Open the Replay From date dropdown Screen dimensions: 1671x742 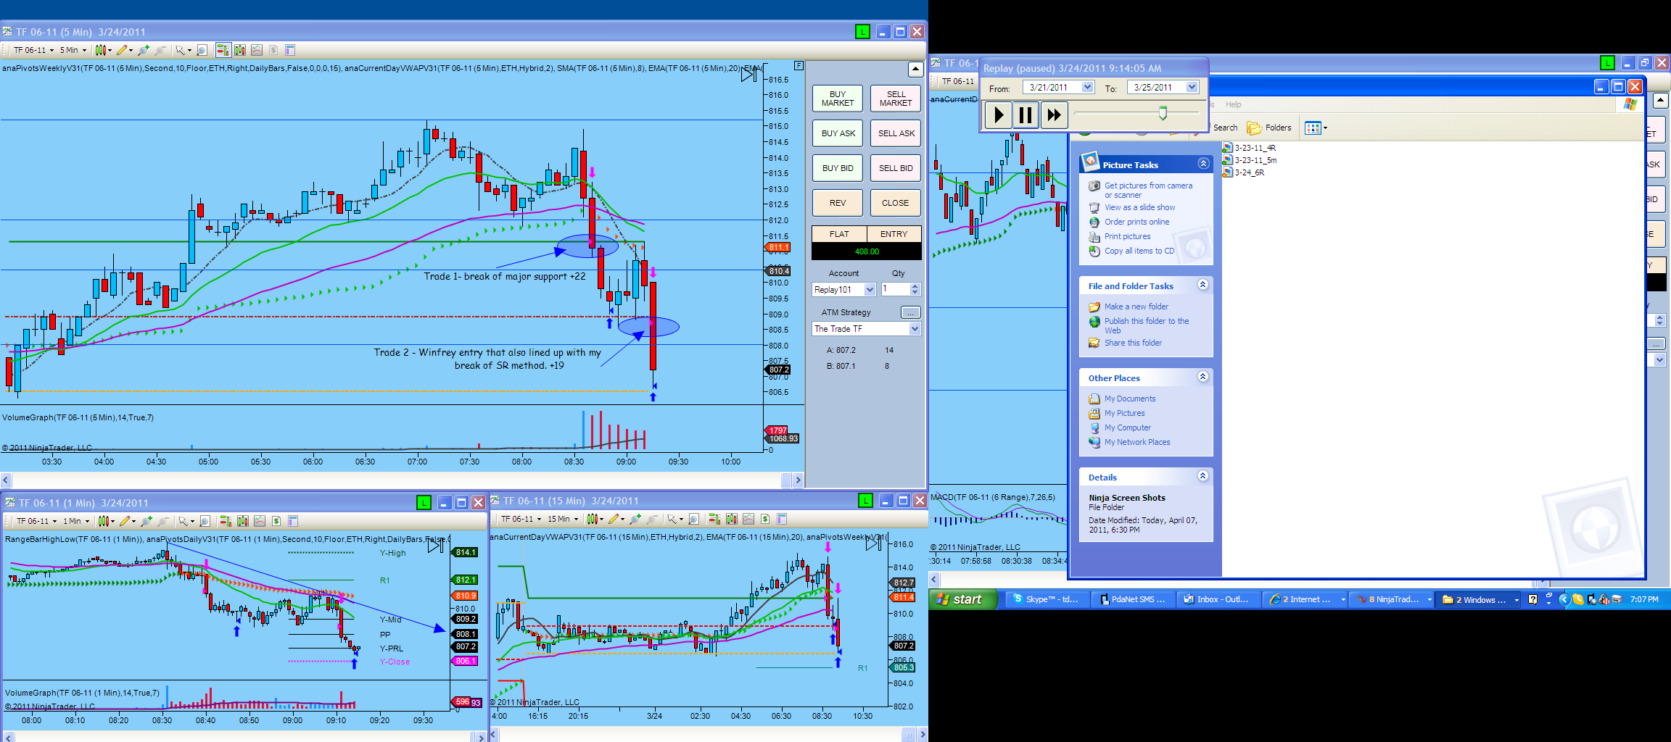click(x=1087, y=88)
